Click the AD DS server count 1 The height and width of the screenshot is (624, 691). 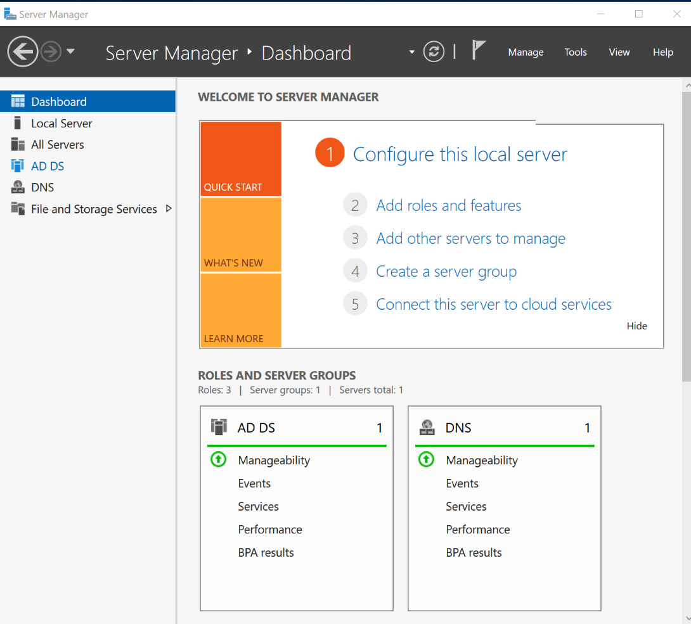[x=380, y=428]
